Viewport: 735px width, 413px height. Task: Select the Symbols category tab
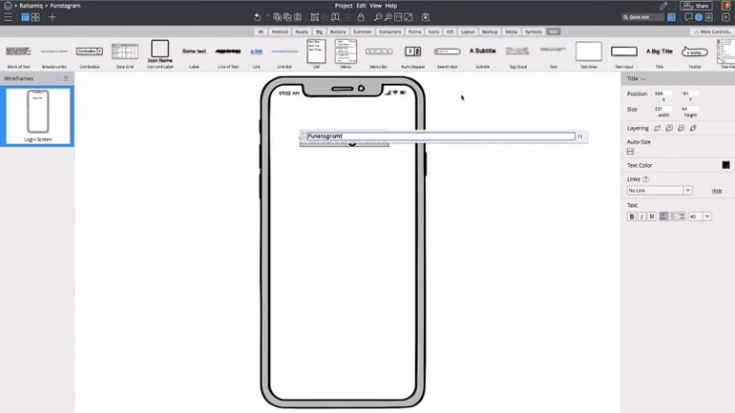coord(534,31)
